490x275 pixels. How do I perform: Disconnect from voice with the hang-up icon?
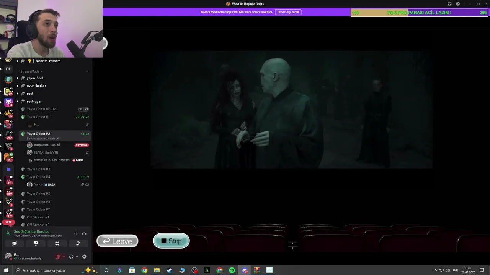pyautogui.click(x=84, y=233)
